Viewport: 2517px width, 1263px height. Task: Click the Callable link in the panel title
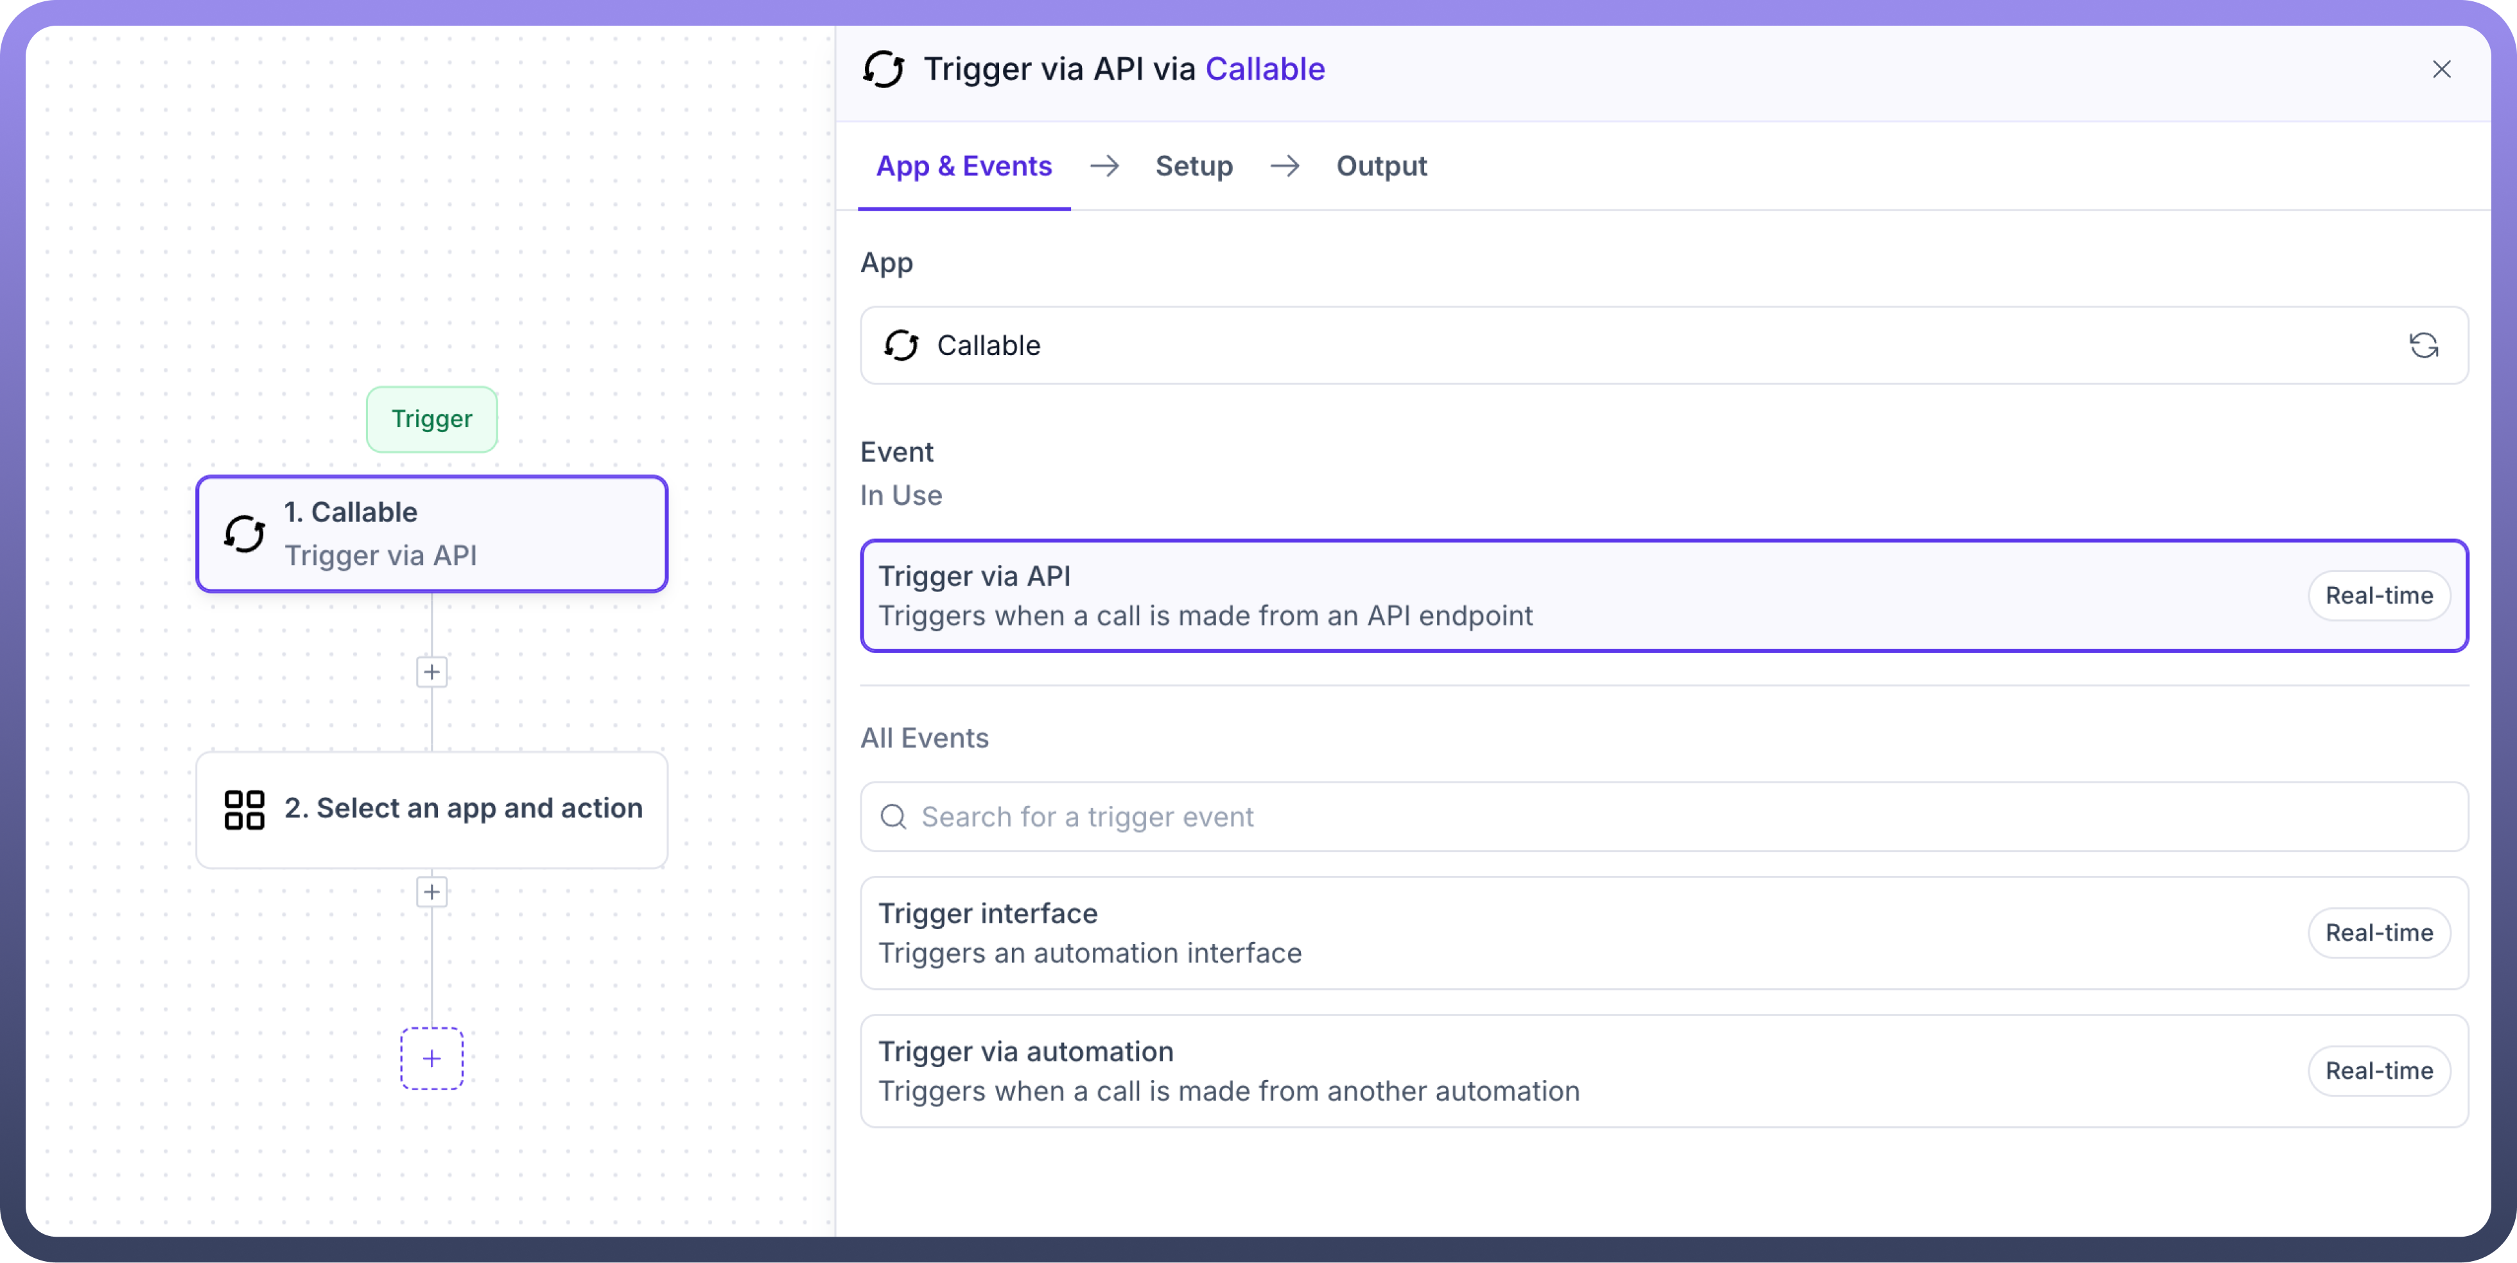(x=1264, y=69)
